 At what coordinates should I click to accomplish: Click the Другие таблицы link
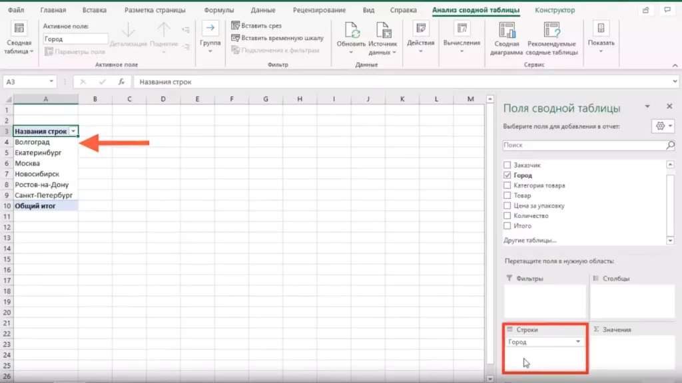530,240
